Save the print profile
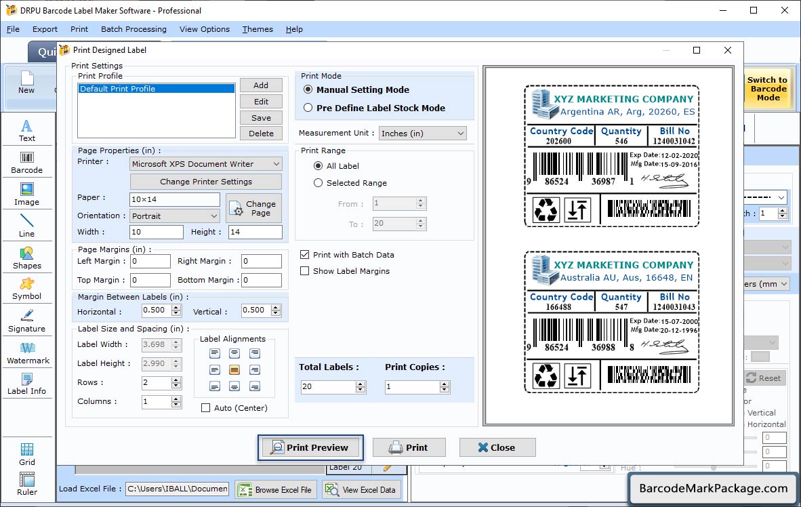Screen dimensions: 801x507 tap(261, 117)
